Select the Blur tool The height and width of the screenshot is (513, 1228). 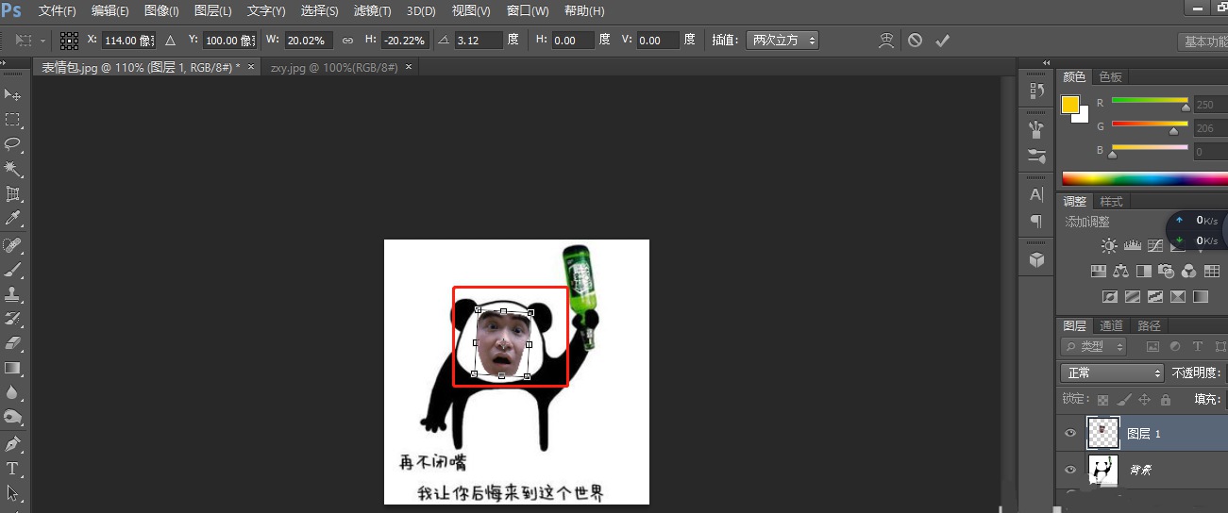pyautogui.click(x=13, y=392)
